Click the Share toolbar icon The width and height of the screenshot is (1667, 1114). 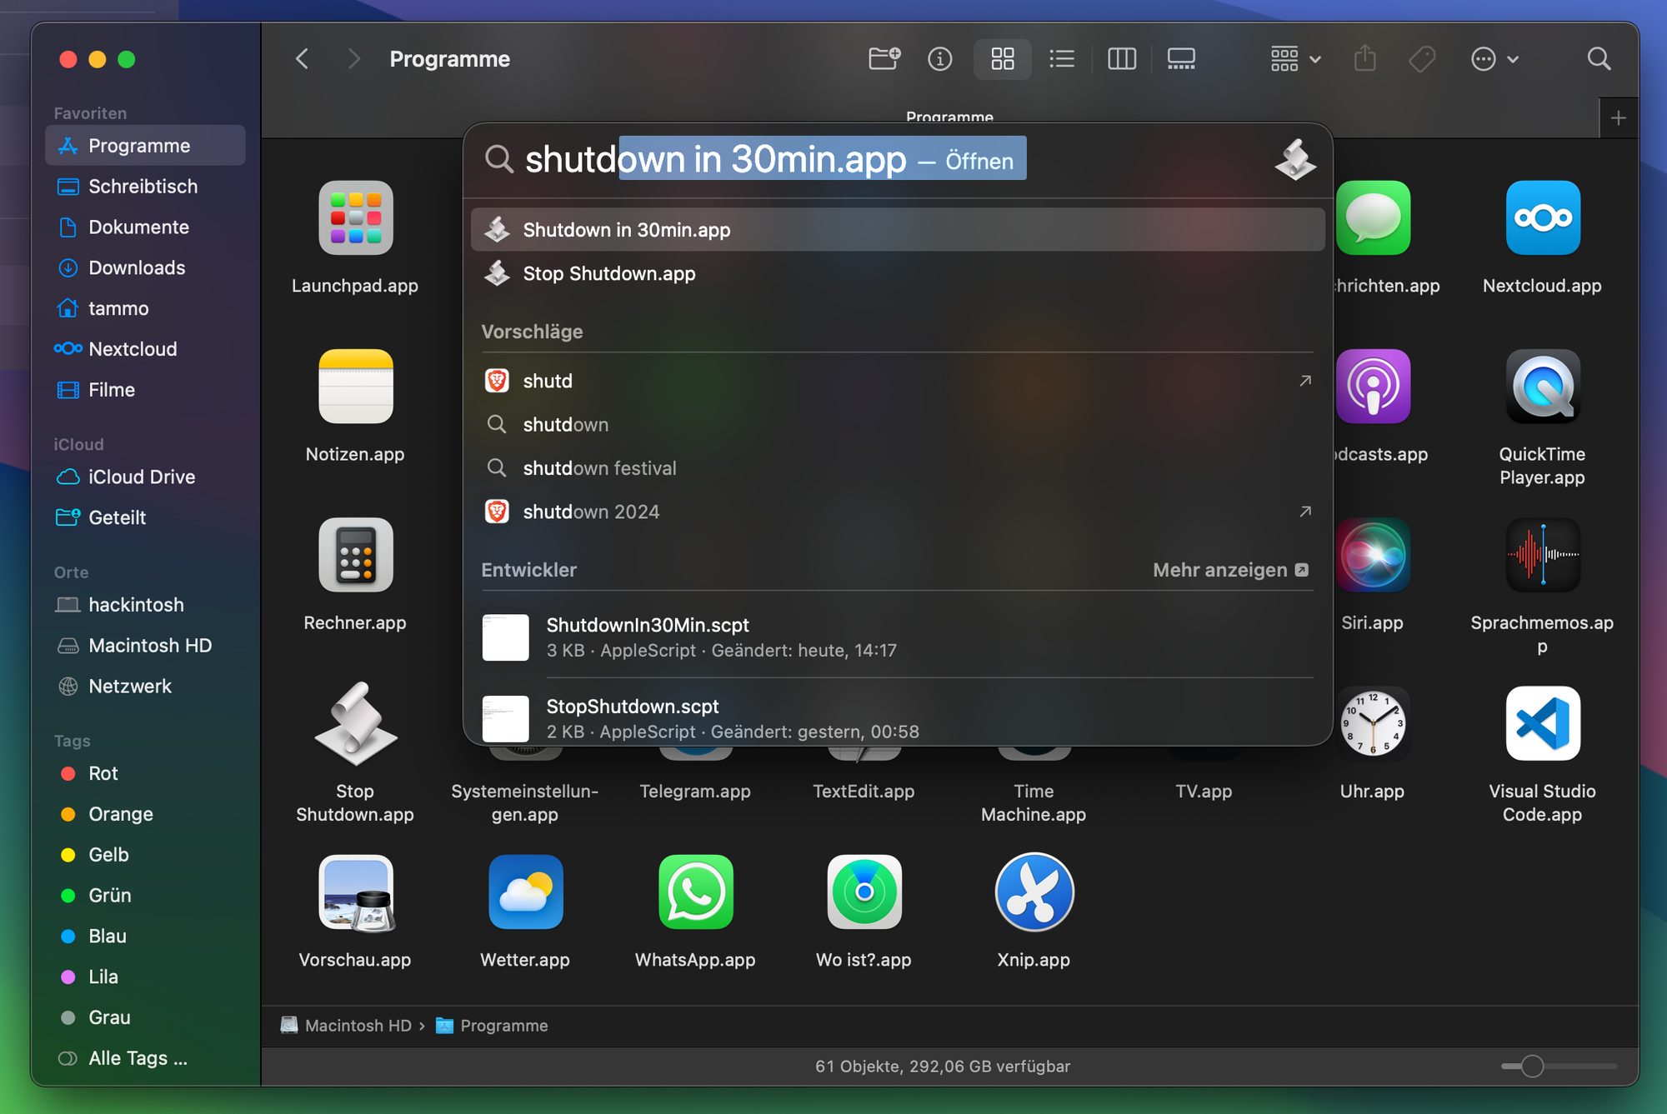[x=1364, y=59]
